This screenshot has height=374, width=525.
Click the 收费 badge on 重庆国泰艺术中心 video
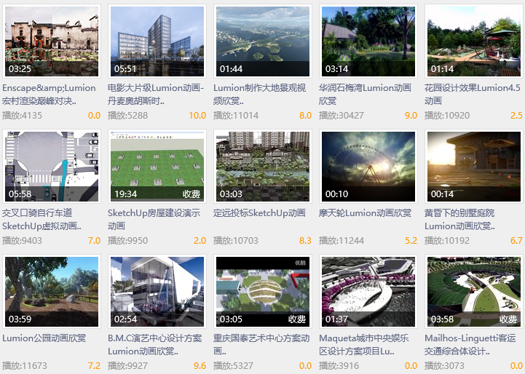pyautogui.click(x=297, y=319)
